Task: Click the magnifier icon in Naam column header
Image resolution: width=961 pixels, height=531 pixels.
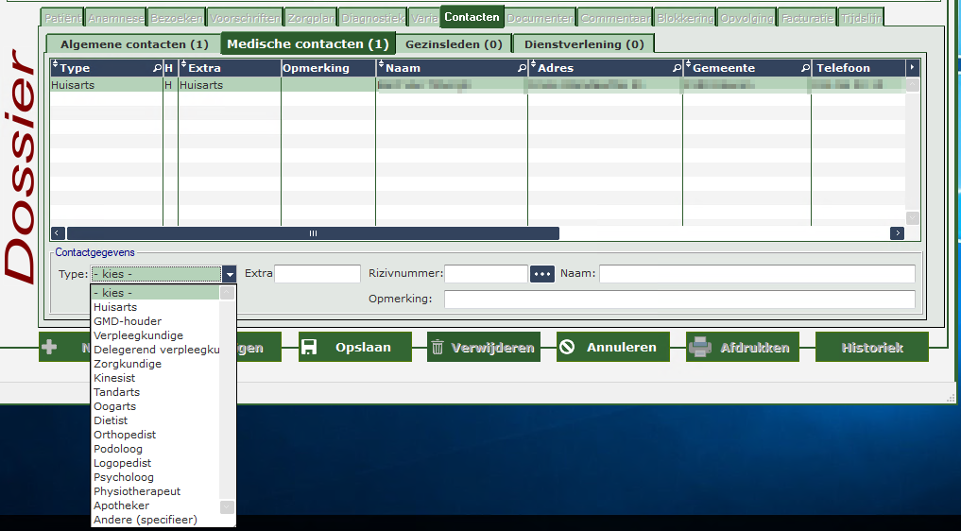Action: (522, 69)
